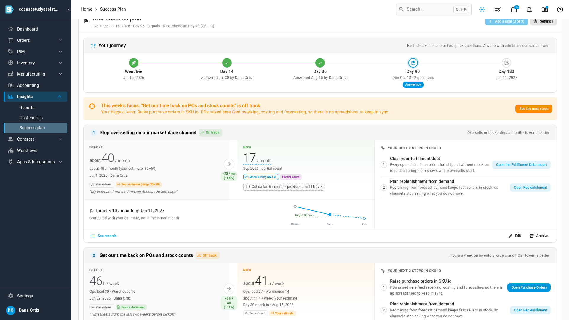Open the AI assistant sparkle icon
569x320 pixels.
tap(482, 9)
